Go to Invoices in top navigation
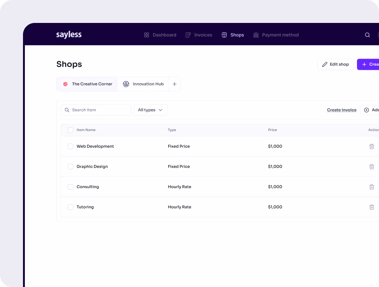 pos(199,35)
